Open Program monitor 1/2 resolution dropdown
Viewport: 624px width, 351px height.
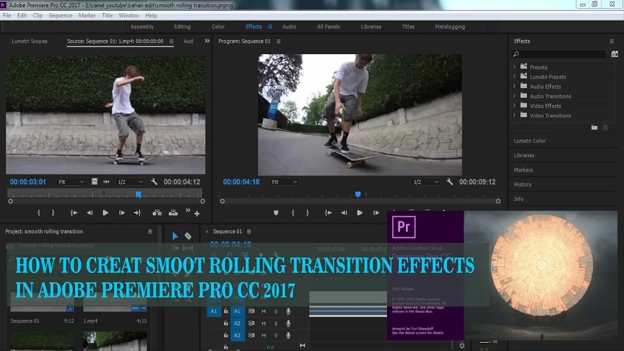pos(426,182)
